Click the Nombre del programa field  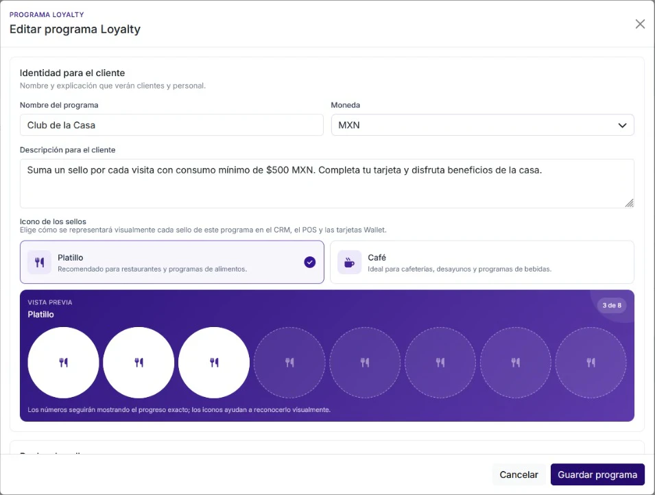click(171, 125)
